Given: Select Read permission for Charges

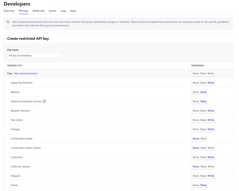Looking at the screenshot, I should pos(203,129).
